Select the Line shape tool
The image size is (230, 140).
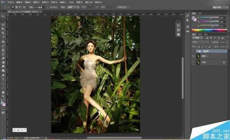click(3, 88)
